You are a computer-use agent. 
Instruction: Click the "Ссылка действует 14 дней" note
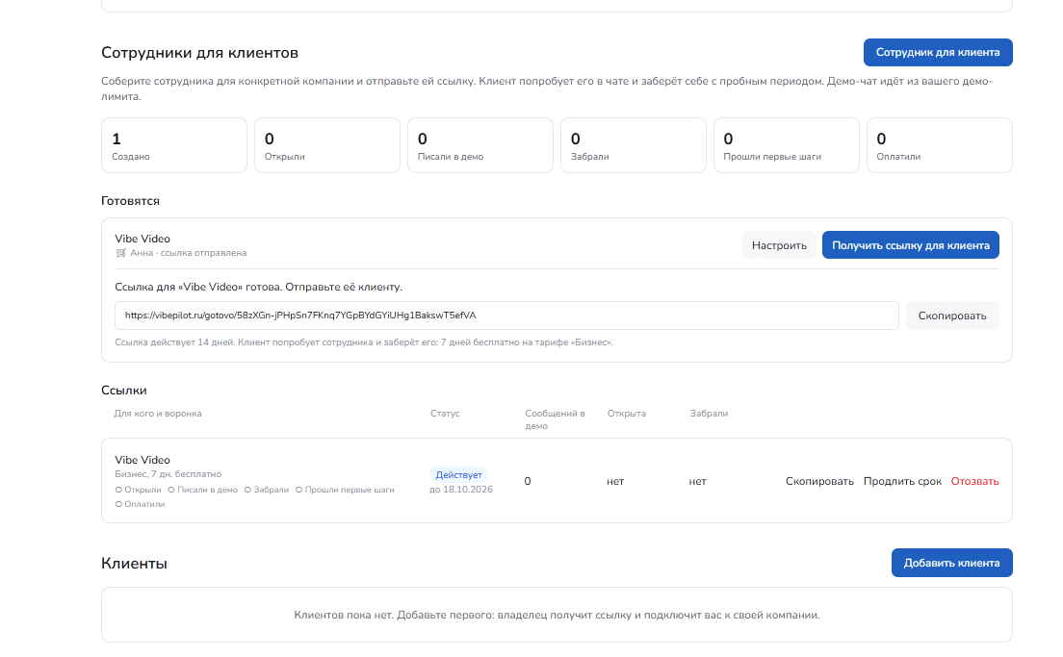pos(363,342)
